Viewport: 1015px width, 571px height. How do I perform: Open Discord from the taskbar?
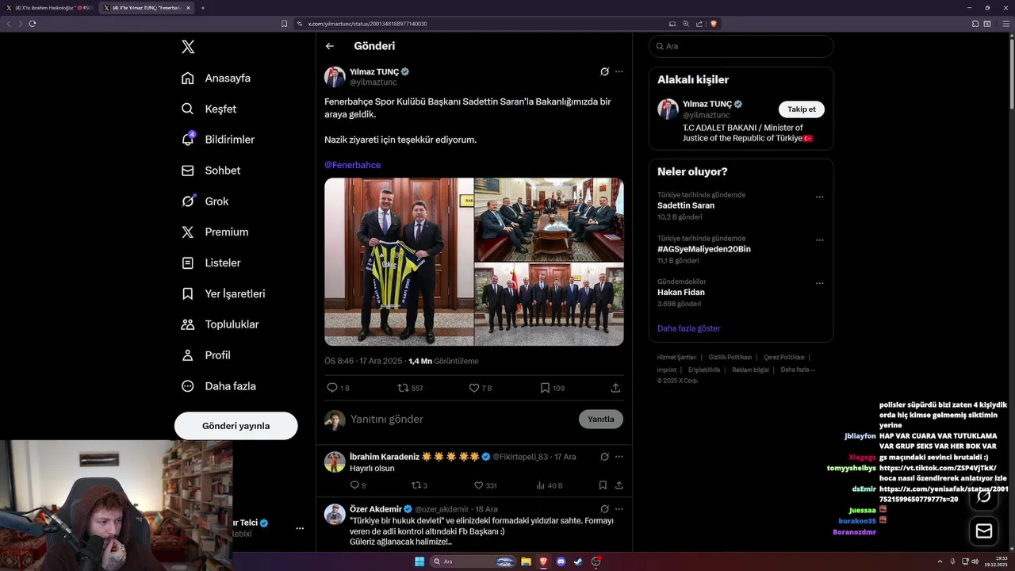coord(561,561)
